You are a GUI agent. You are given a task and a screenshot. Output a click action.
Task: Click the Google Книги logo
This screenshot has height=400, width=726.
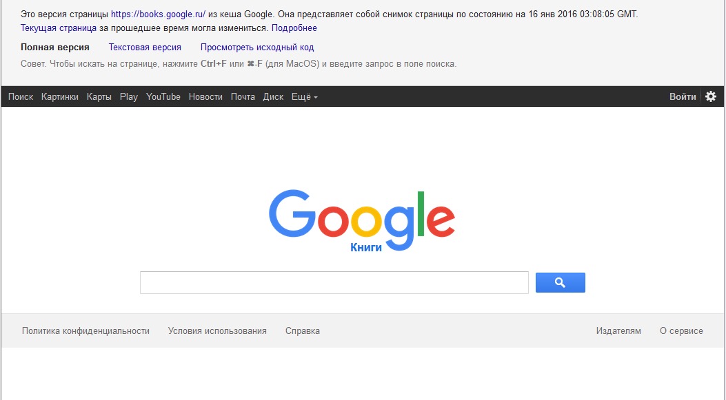361,221
